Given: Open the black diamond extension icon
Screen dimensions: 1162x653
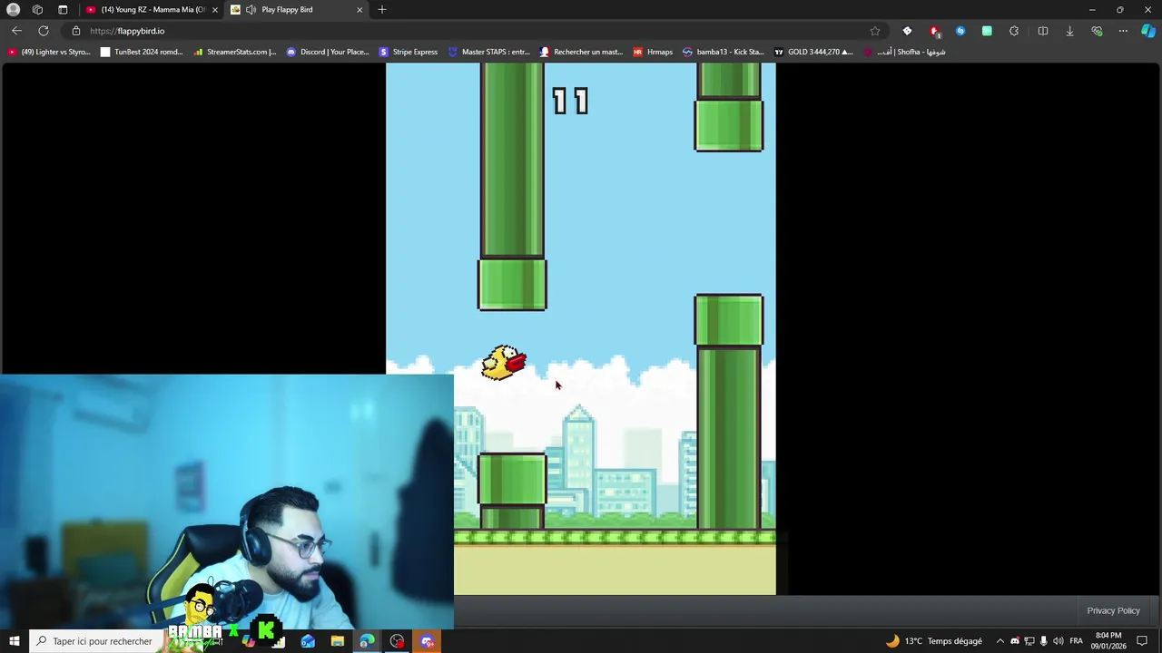Looking at the screenshot, I should pyautogui.click(x=907, y=31).
